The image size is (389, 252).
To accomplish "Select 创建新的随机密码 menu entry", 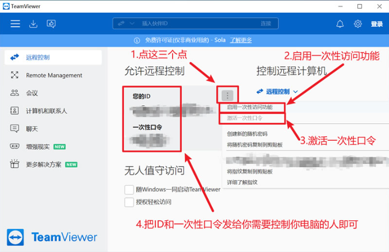I will click(x=247, y=134).
